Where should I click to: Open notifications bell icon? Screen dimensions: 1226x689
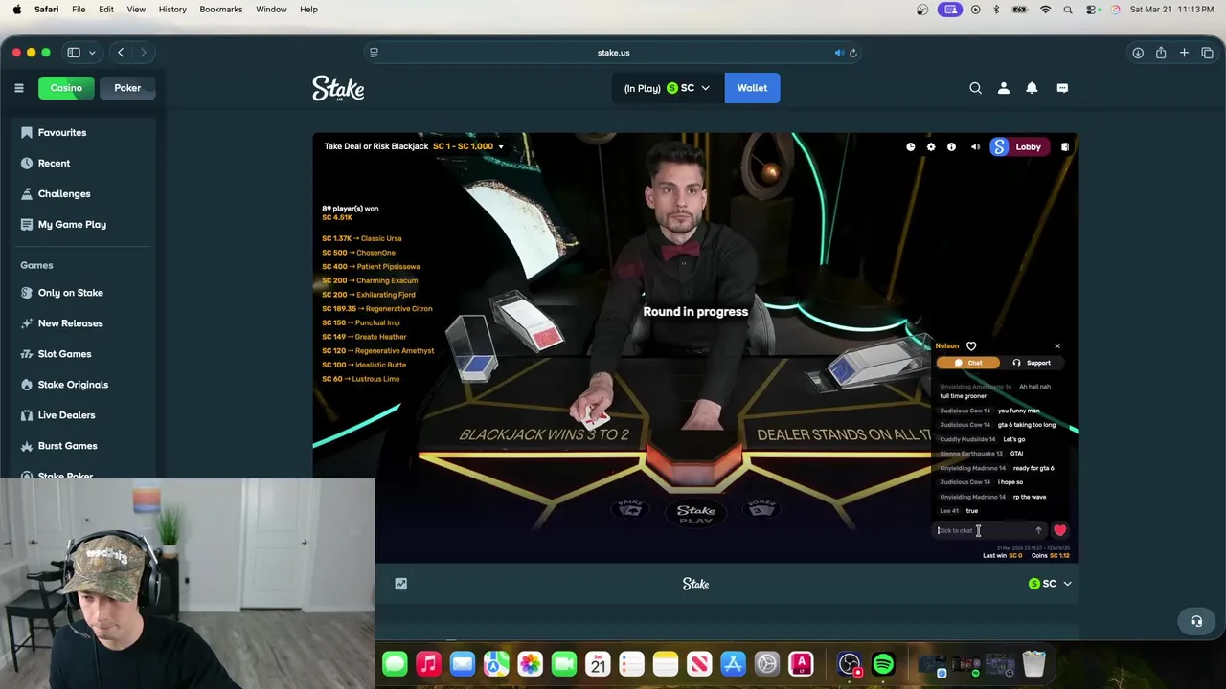[x=1032, y=88]
